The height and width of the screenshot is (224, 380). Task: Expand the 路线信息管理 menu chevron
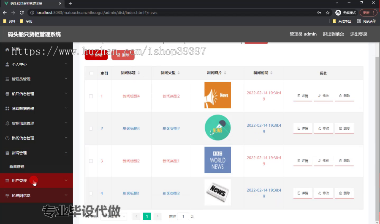[x=66, y=138]
